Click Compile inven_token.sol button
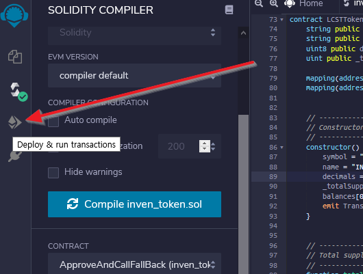This screenshot has height=274, width=363. coord(134,204)
